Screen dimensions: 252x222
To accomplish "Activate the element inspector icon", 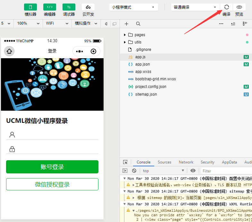I will point(125,162).
